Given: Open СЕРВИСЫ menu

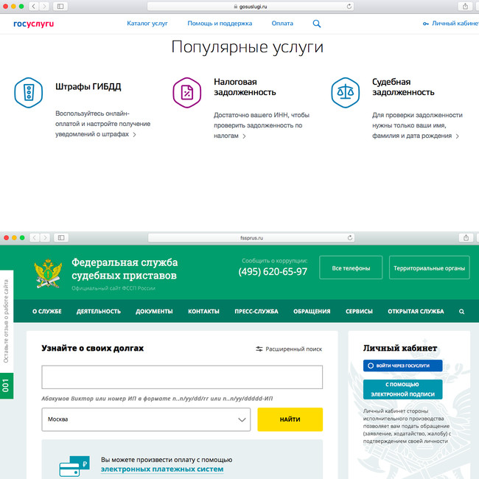Looking at the screenshot, I should 359,311.
